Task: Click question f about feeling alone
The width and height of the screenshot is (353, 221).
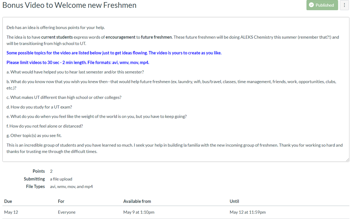Action: (x=45, y=126)
